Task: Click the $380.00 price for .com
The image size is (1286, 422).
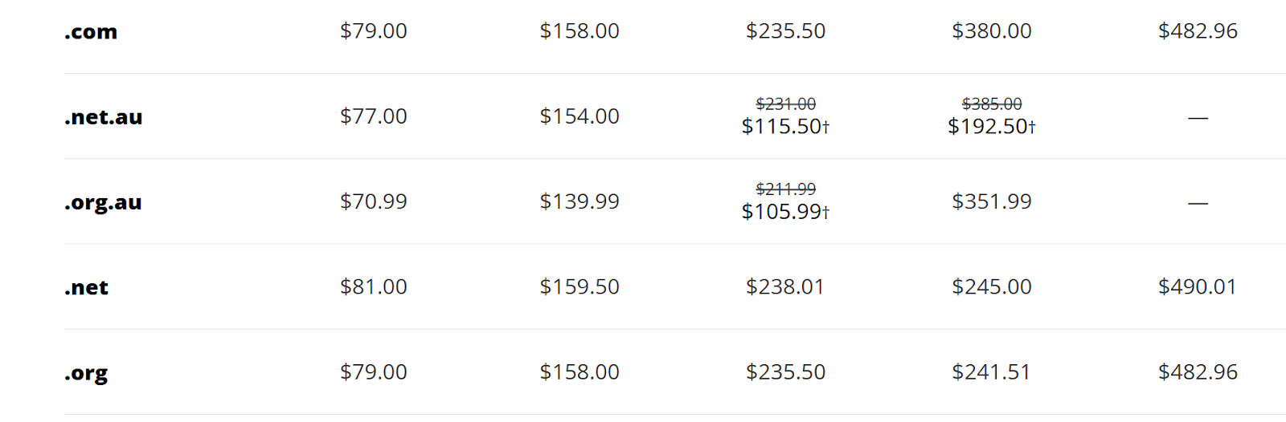Action: [x=991, y=31]
